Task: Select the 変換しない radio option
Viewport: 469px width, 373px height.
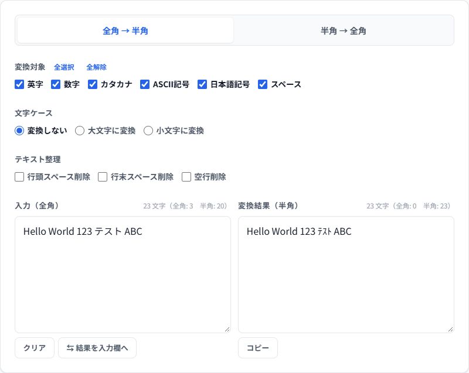Action: [19, 131]
